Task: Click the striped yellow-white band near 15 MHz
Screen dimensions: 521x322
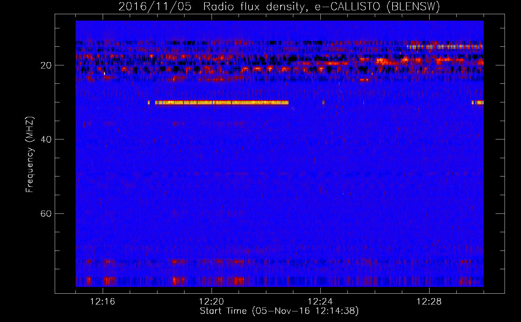Action: point(445,47)
